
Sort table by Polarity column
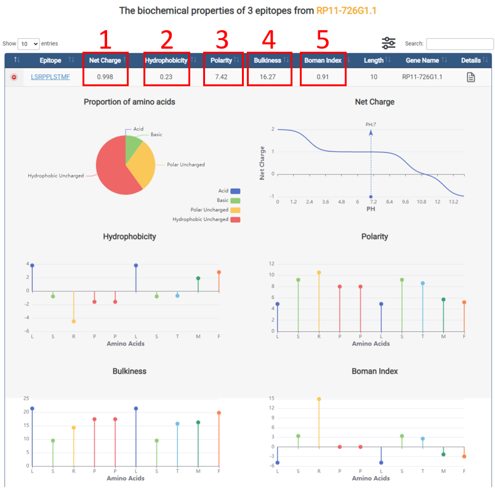(222, 60)
